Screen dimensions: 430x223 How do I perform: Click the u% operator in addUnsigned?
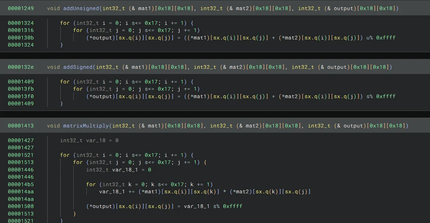point(369,38)
